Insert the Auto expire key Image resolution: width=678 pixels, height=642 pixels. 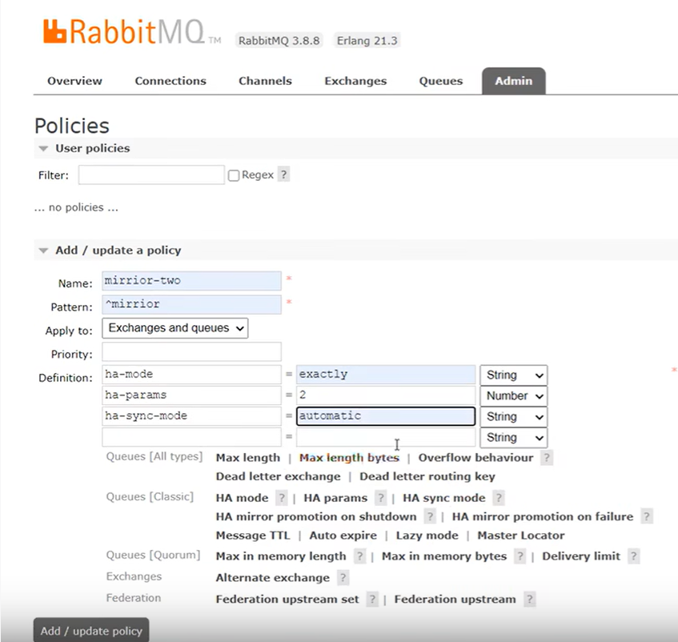tap(343, 536)
